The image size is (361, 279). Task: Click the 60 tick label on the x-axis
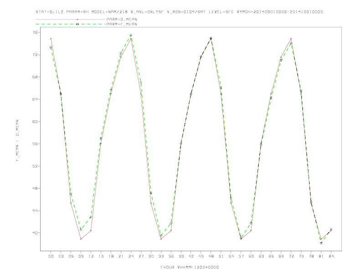coord(251,256)
